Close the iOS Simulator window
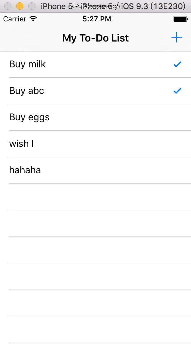191x346 pixels. click(8, 6)
